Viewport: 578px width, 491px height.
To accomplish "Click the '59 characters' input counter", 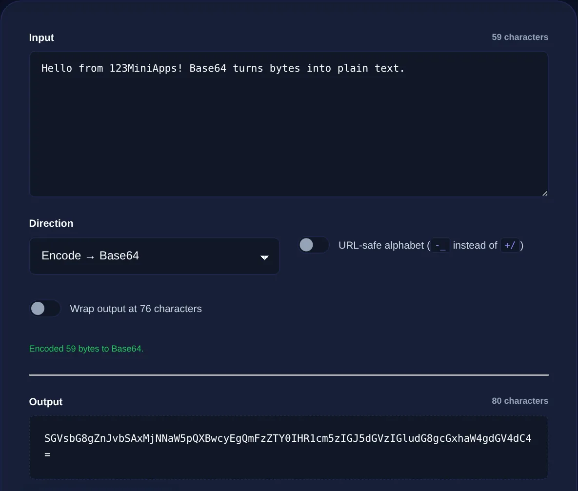I will point(520,37).
